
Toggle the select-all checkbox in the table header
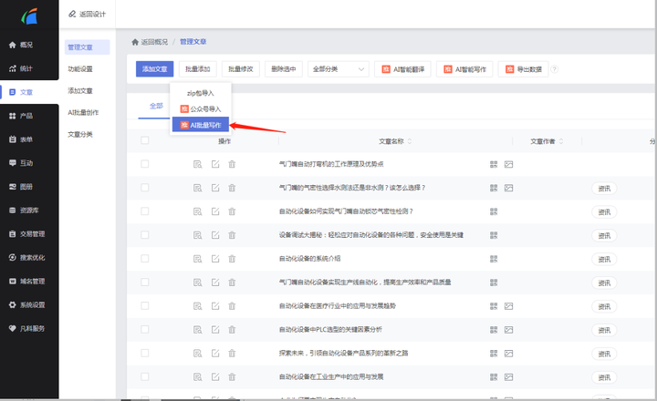click(x=144, y=141)
